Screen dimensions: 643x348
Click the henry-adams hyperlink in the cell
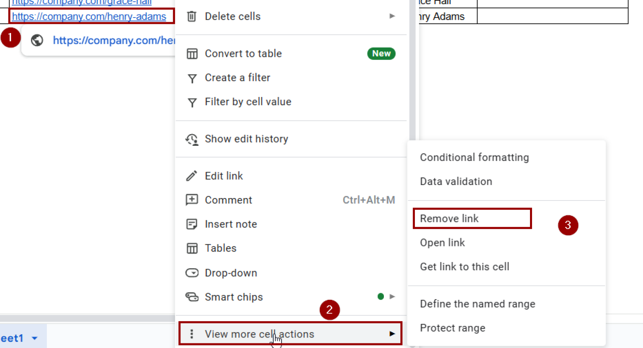coord(89,16)
